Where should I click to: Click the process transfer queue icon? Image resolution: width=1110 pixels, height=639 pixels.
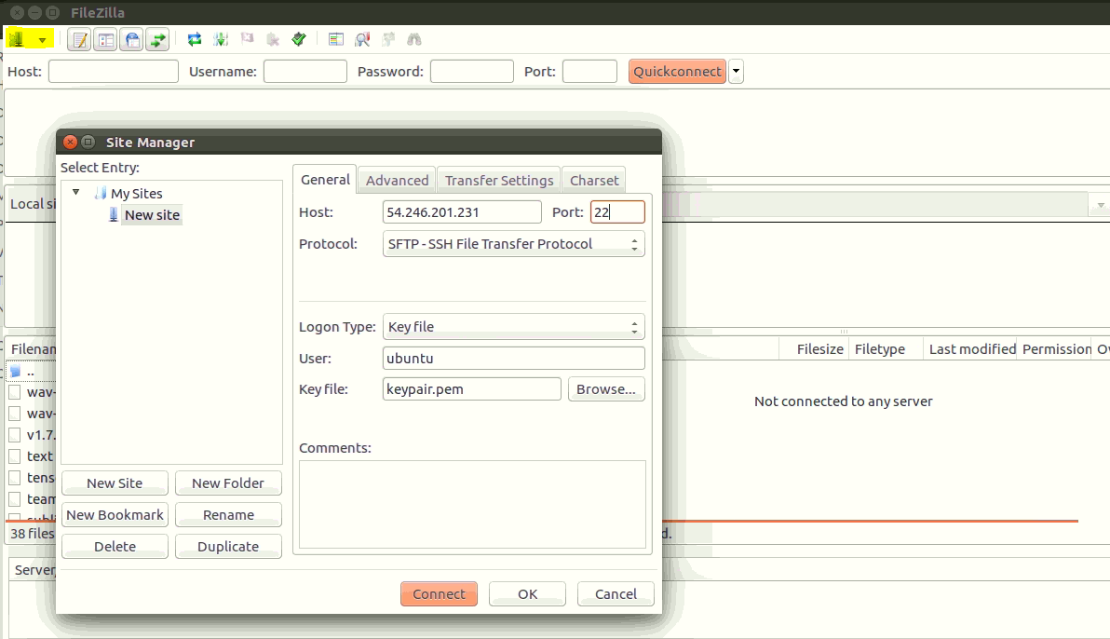(221, 39)
